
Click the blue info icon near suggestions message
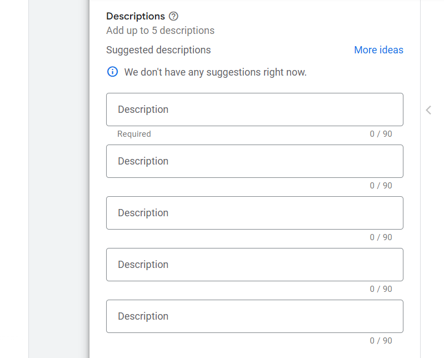pos(112,72)
